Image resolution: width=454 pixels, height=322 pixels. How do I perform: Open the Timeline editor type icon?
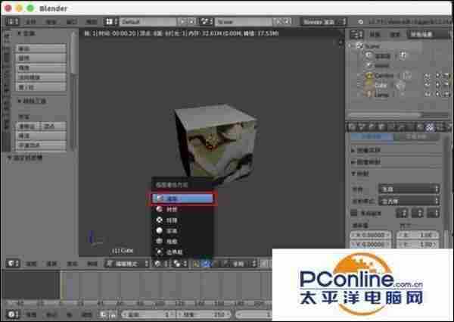(x=13, y=314)
